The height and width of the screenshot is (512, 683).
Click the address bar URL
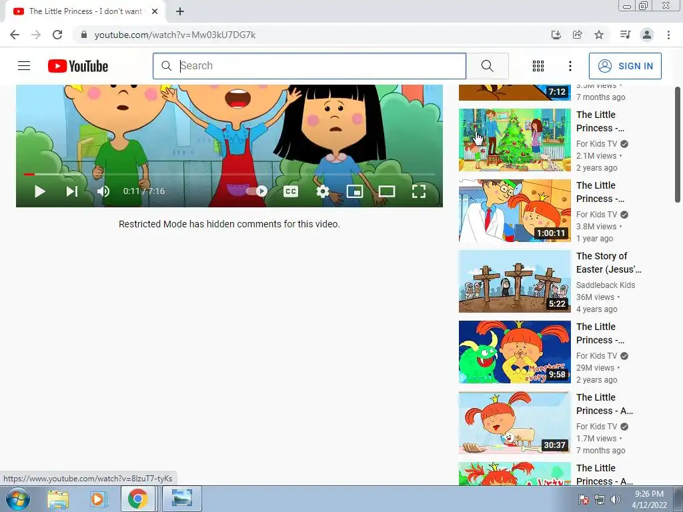coord(175,35)
